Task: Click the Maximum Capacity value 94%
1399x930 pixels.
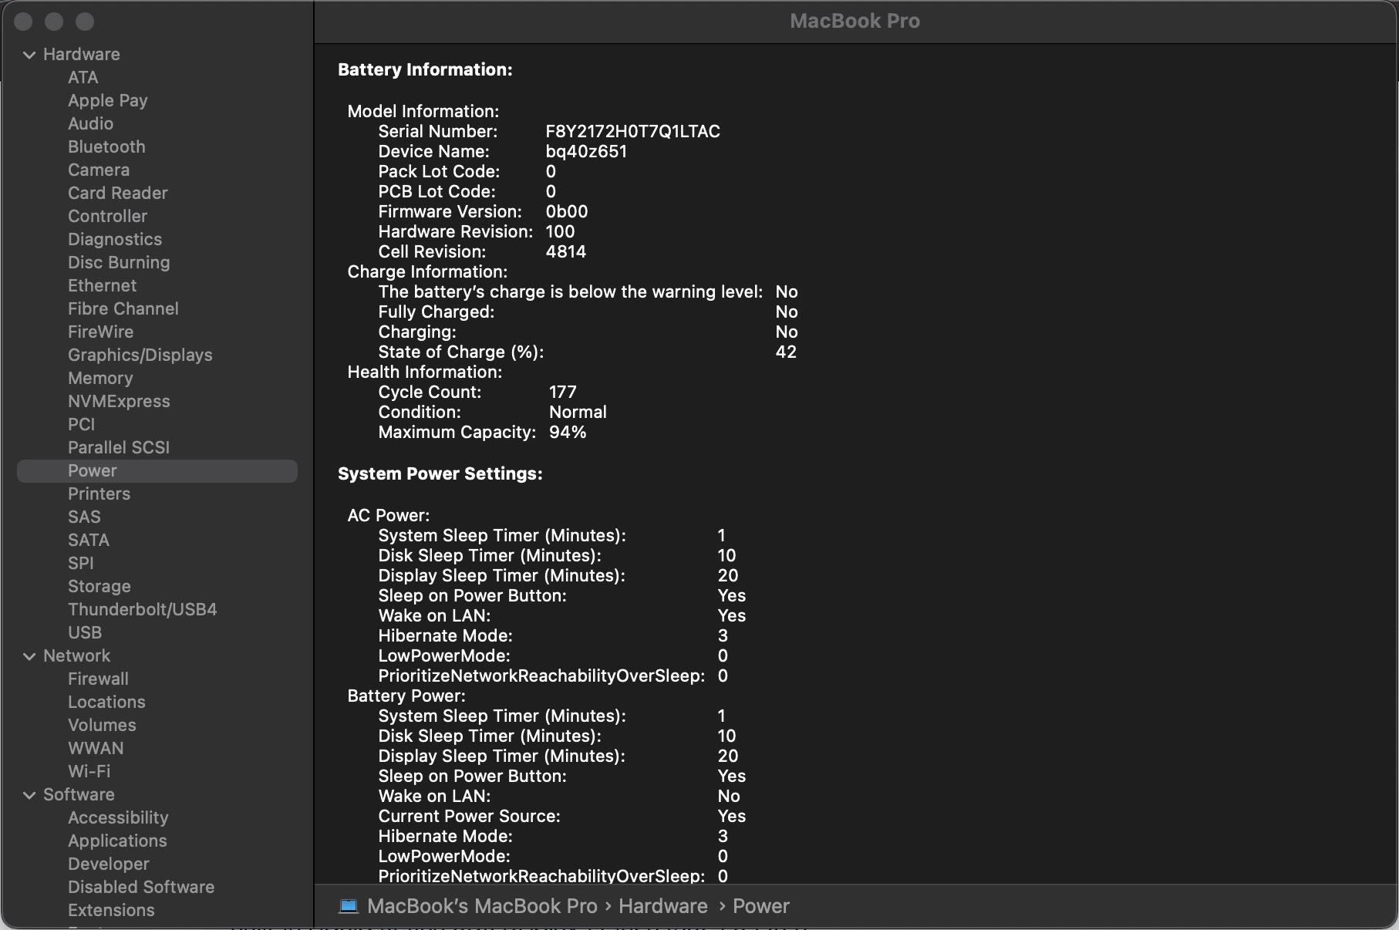Action: 568,433
